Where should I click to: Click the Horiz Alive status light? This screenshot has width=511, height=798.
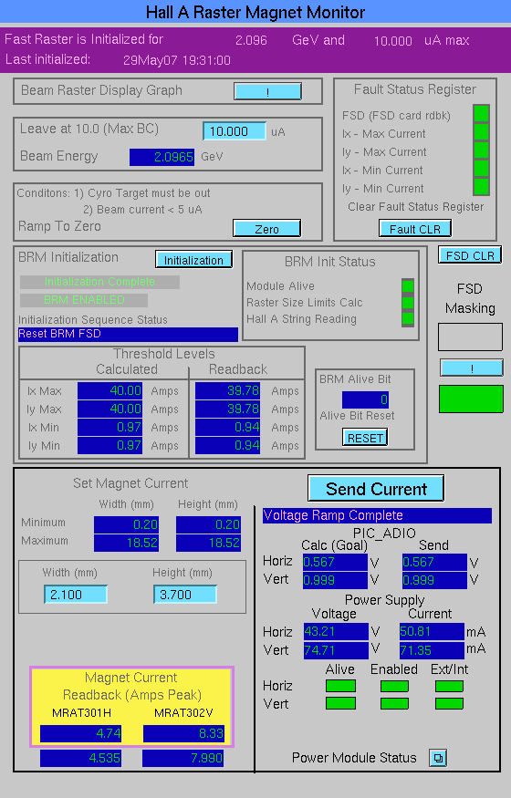click(x=340, y=686)
